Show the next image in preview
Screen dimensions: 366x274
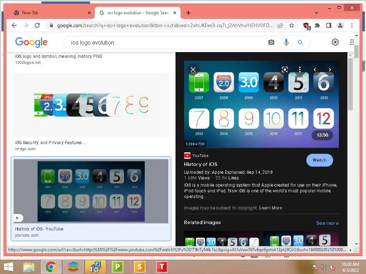point(330,70)
